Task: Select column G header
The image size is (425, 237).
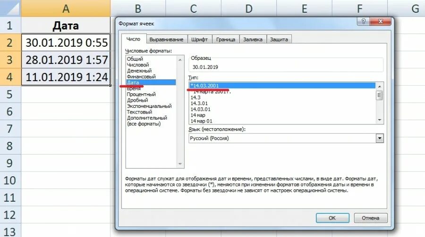Action: (407, 8)
